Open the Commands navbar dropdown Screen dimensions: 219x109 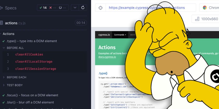[120, 35]
